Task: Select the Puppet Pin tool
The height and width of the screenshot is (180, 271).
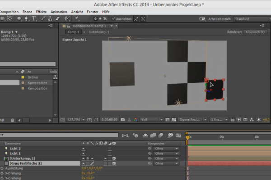Action: click(x=77, y=18)
